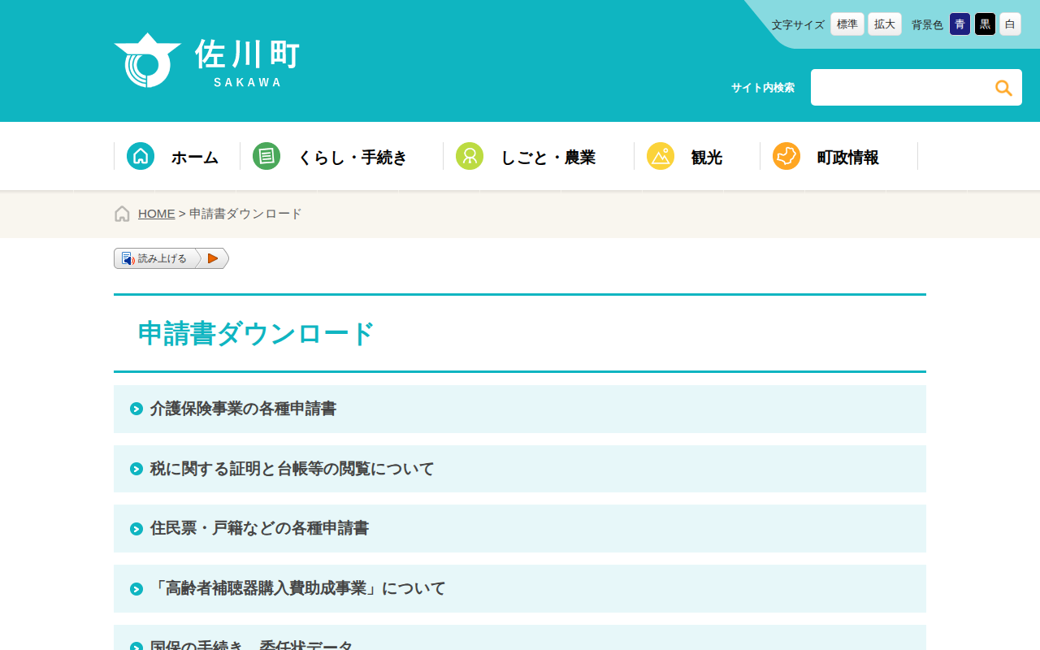Click the teal home icon in navigation
Screen dimensions: 1040x650
tap(141, 156)
